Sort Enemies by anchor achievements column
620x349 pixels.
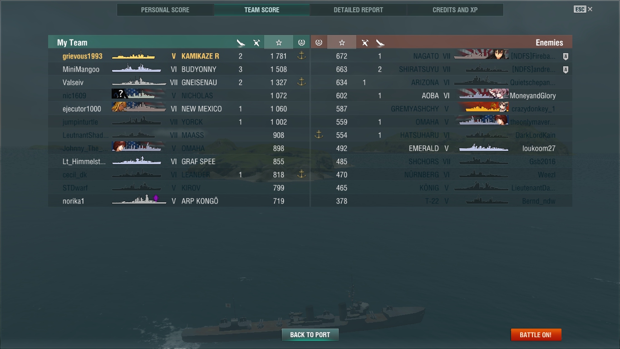click(x=319, y=42)
